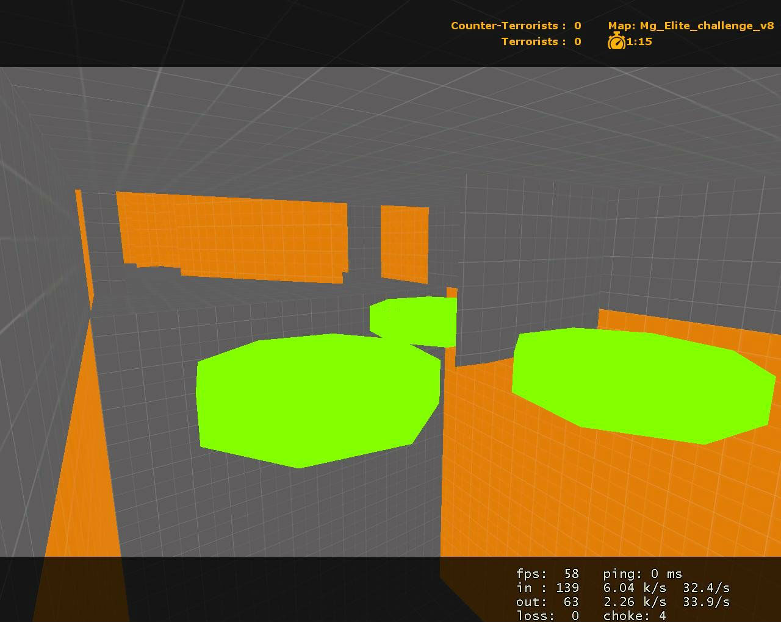Click the ping: 0 ms readout
The width and height of the screenshot is (781, 622).
coord(642,573)
